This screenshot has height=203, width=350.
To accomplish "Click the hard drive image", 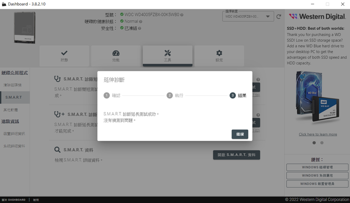I will click(x=25, y=27).
